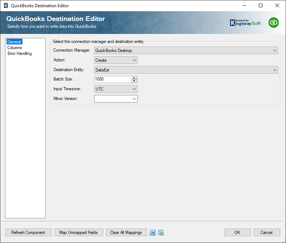This screenshot has width=286, height=243.
Task: Expand the Input Timezone dropdown
Action: coord(115,89)
